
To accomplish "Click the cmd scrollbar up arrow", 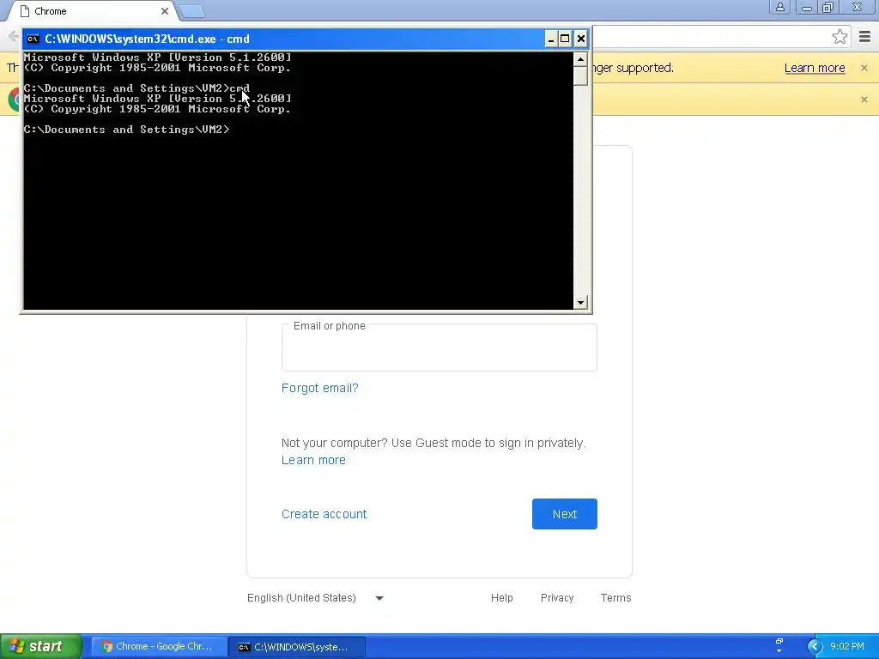I will (580, 59).
